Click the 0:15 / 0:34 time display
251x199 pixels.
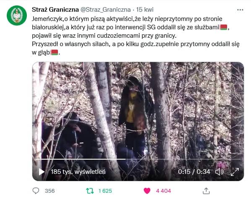point(194,172)
